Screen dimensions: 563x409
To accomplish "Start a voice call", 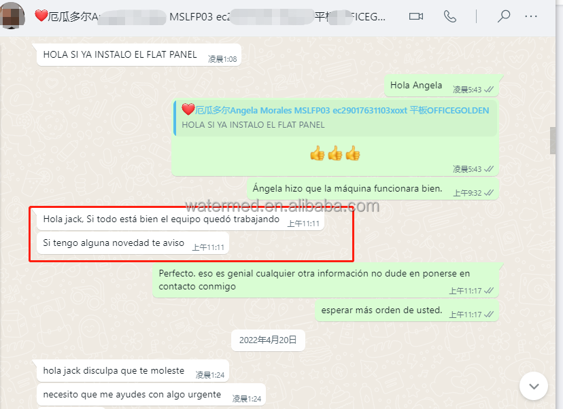I will coord(450,16).
